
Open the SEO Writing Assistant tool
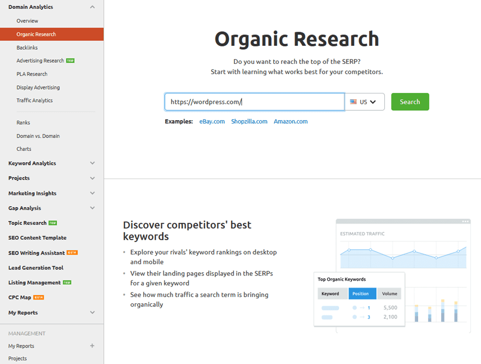37,253
